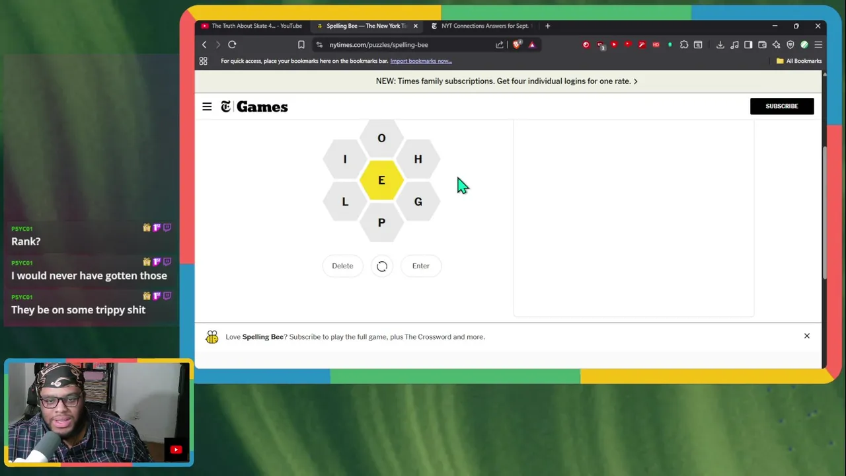Open the browser main hamburger menu
846x476 pixels.
point(818,44)
